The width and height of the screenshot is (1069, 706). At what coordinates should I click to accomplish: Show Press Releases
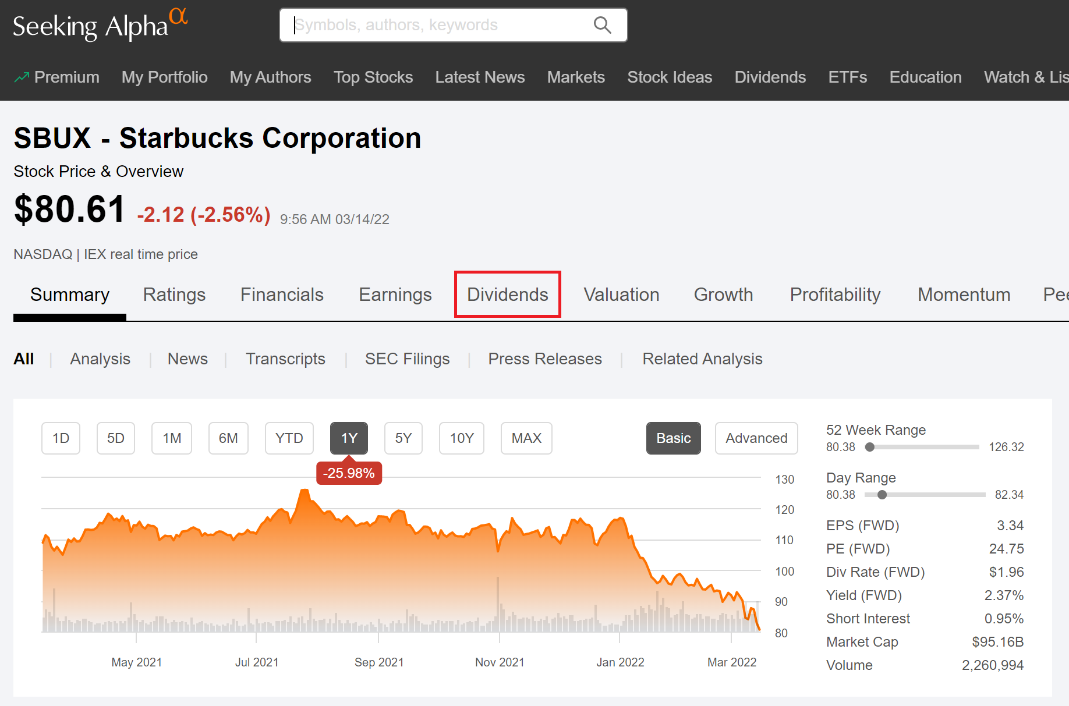click(545, 359)
